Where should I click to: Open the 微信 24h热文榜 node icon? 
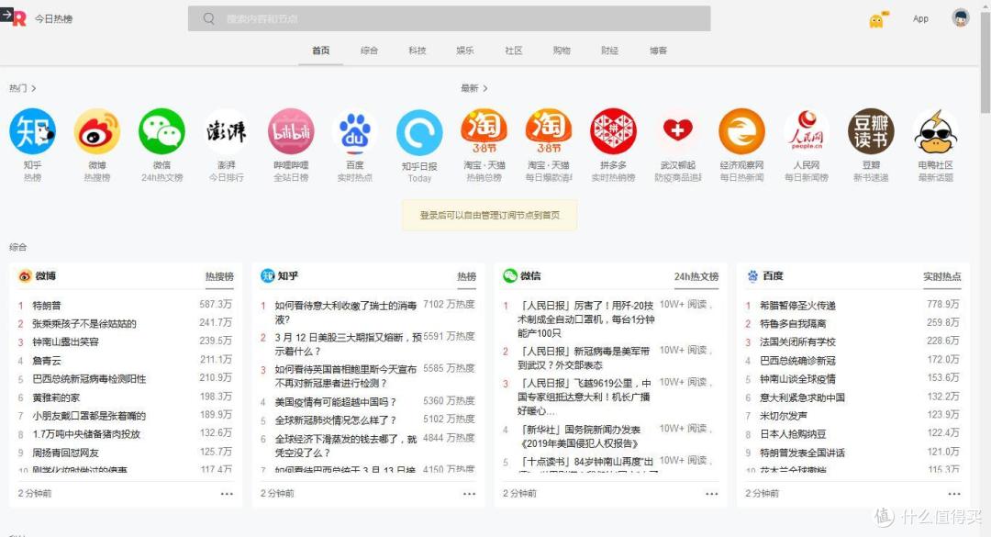[x=161, y=131]
